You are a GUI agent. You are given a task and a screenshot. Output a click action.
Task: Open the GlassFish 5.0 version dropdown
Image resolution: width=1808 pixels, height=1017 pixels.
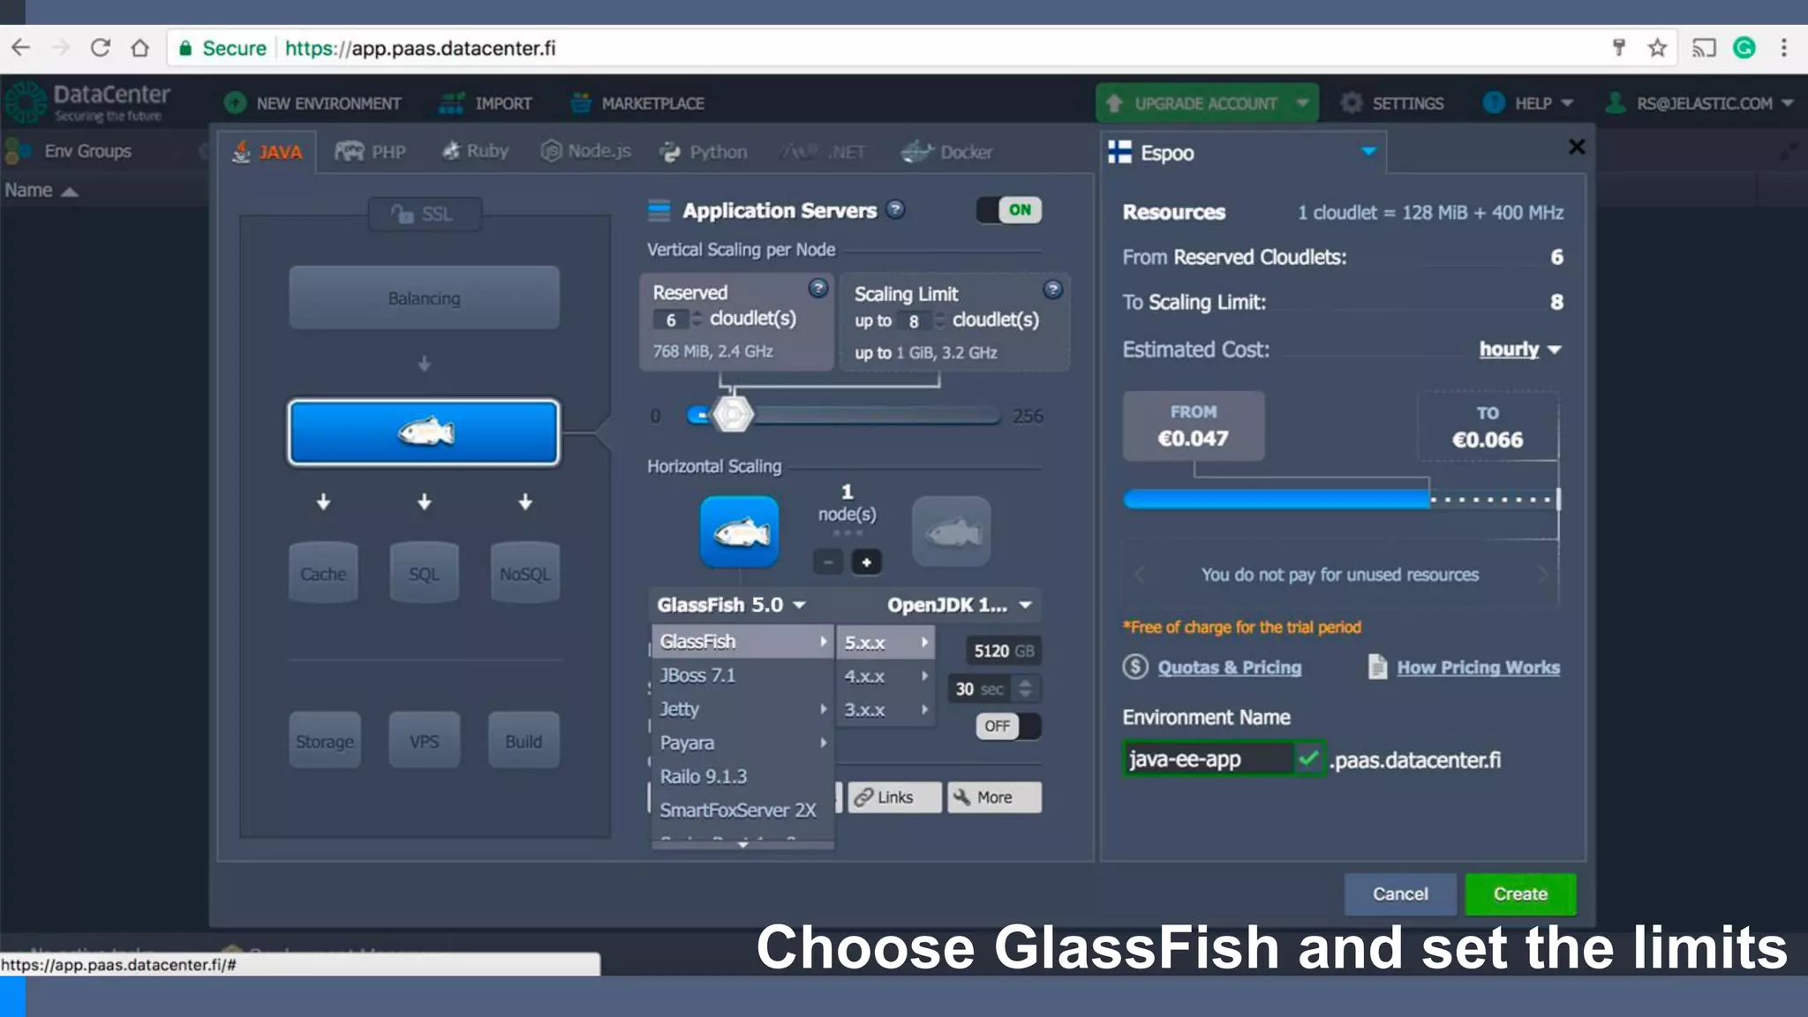(731, 605)
